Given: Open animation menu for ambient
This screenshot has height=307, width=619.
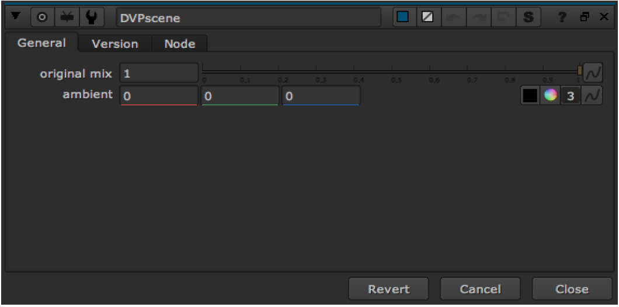Looking at the screenshot, I should pyautogui.click(x=594, y=96).
